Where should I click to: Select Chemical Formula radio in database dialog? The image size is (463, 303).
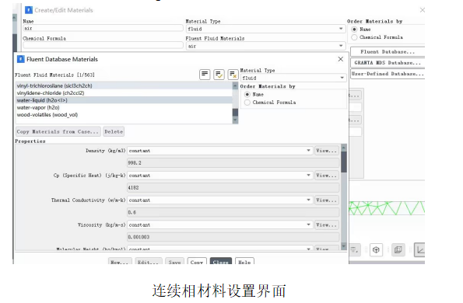point(247,103)
